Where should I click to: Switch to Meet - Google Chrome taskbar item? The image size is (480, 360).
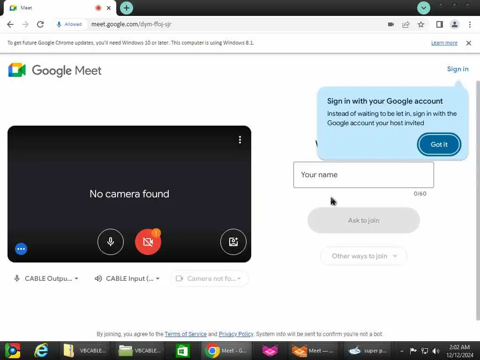(x=226, y=351)
